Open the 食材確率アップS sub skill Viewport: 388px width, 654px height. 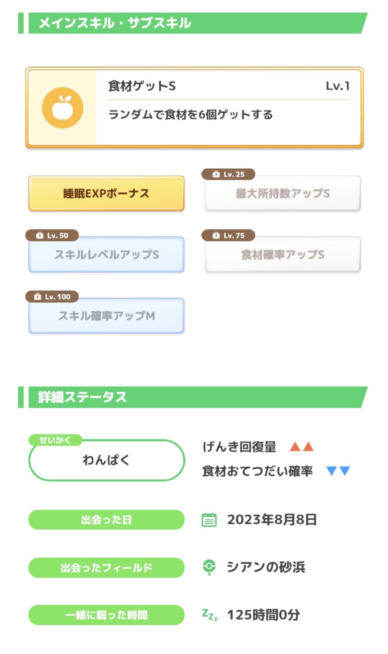pos(283,255)
